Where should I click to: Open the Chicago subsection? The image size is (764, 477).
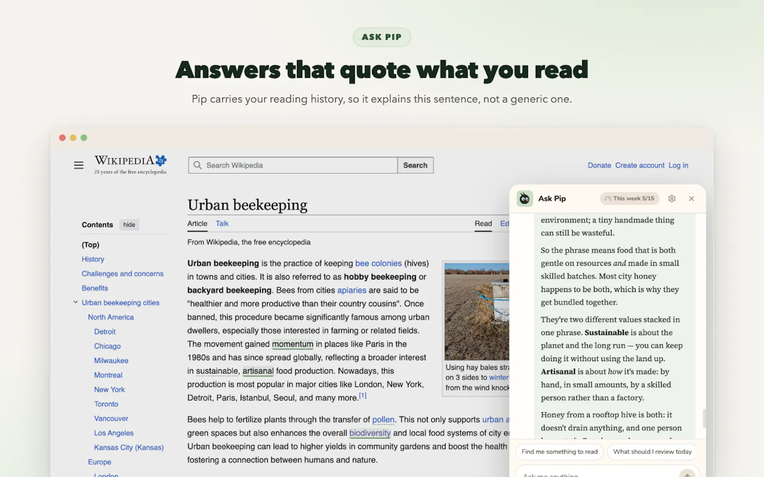(x=107, y=346)
